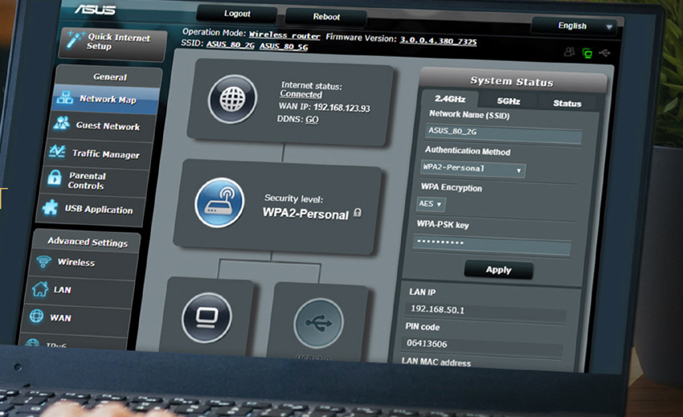The image size is (683, 417).
Task: Open WAN advanced settings
Action: tap(76, 317)
